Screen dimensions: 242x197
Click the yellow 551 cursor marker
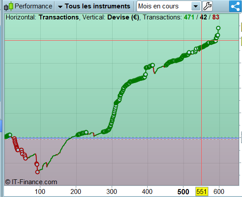[x=202, y=192]
